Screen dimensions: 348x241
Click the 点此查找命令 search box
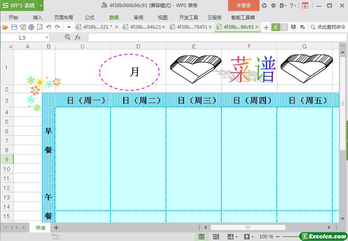[x=328, y=27]
